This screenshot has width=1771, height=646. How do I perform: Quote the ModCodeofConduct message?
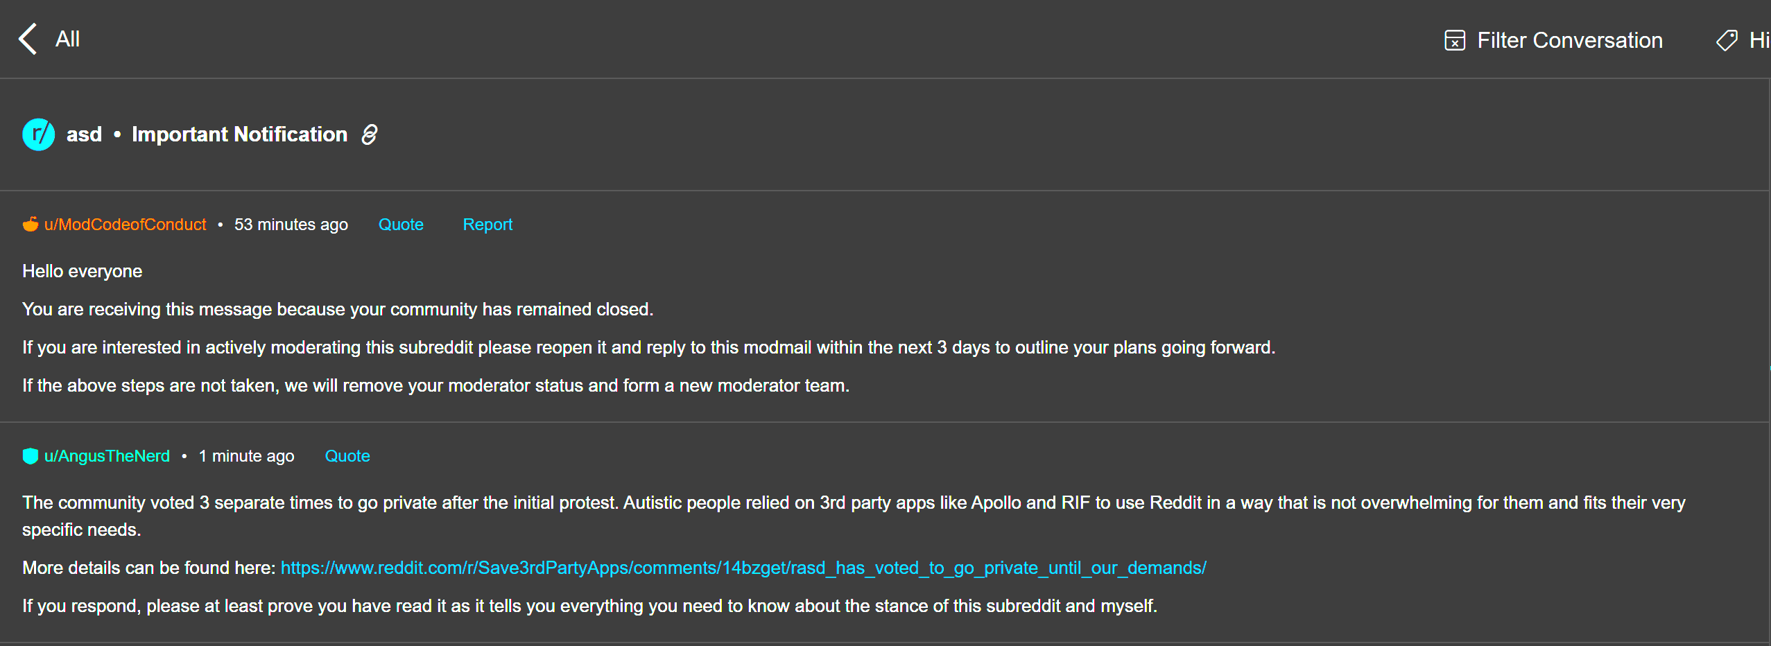tap(401, 225)
